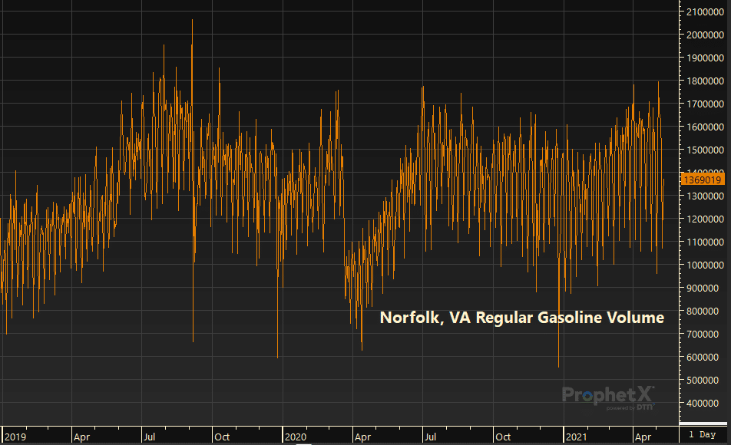Select the 2020 year label on time axis
The image size is (731, 445).
click(x=296, y=437)
